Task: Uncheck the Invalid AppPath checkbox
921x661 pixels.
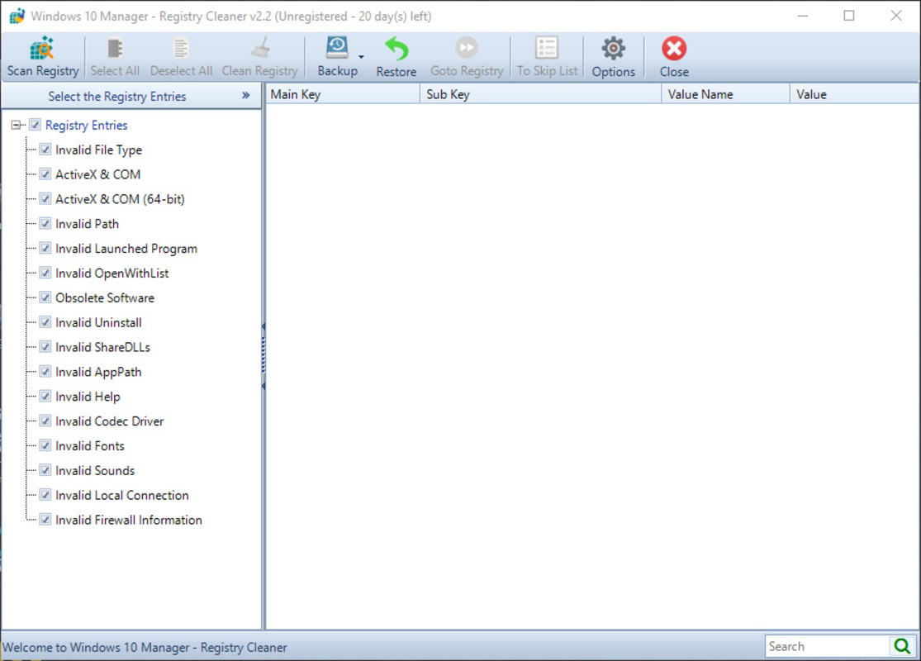Action: pos(45,371)
